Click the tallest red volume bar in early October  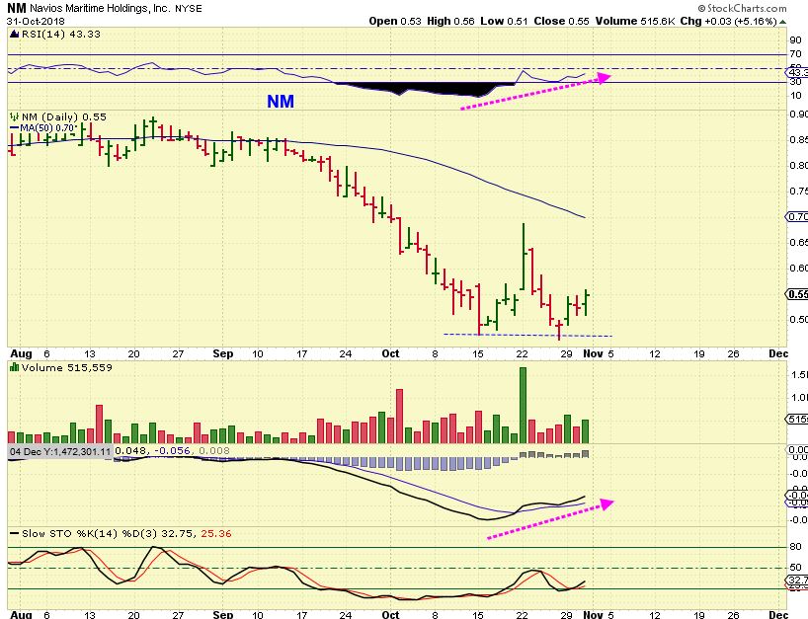(399, 416)
